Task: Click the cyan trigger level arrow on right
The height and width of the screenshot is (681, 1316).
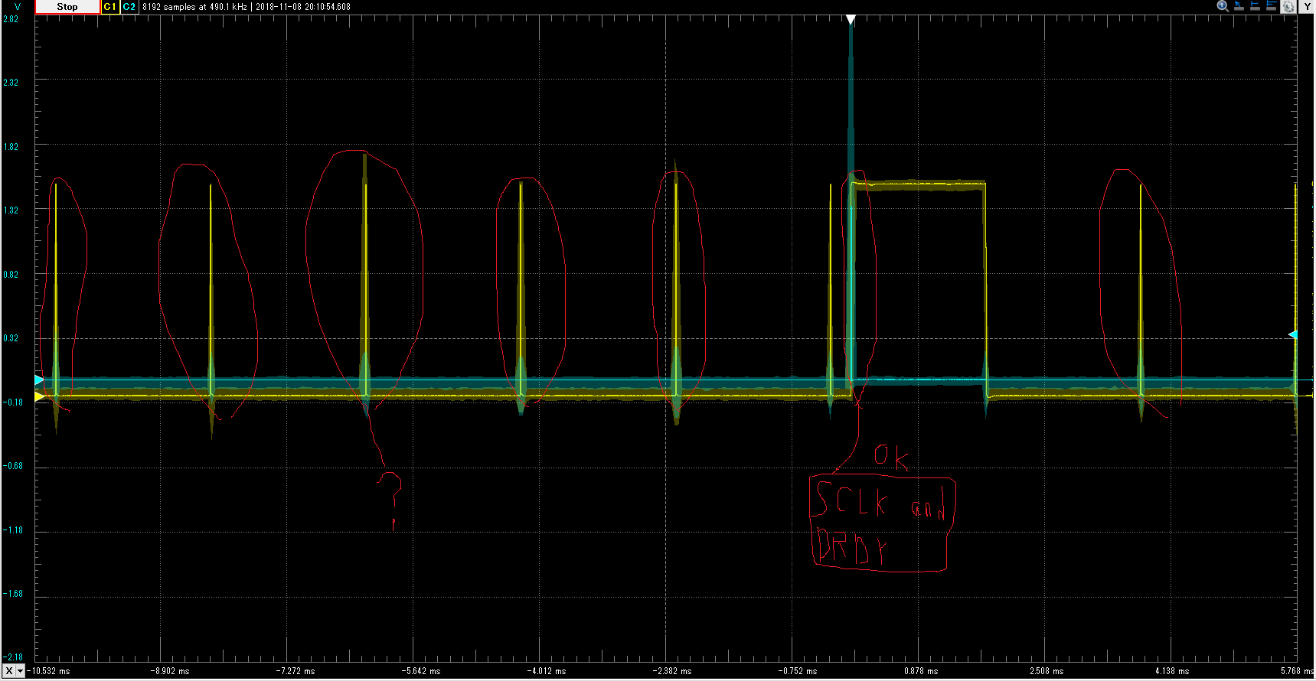Action: (1292, 335)
